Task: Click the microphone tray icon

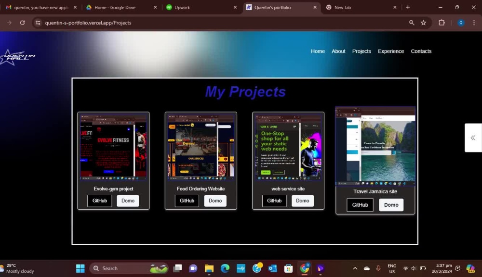Action: coord(378,268)
